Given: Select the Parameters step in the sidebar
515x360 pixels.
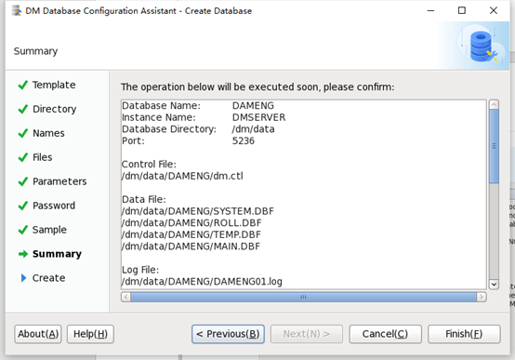Looking at the screenshot, I should tap(59, 181).
